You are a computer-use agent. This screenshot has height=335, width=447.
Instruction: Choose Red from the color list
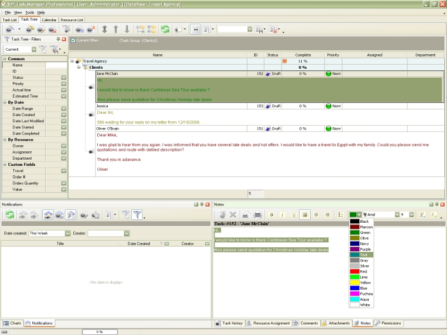[x=361, y=271]
